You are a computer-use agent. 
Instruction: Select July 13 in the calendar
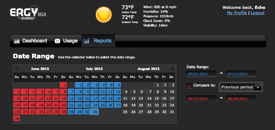(117, 92)
